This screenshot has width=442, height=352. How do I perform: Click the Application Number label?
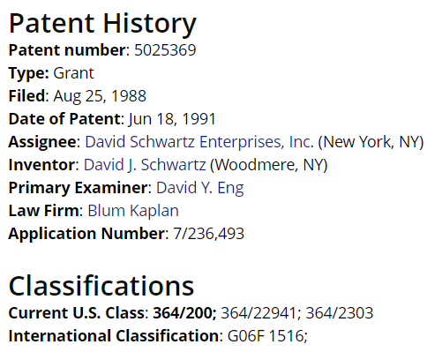[86, 234]
